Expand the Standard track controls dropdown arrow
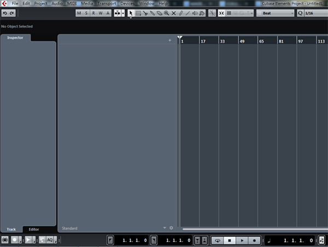 coord(164,228)
